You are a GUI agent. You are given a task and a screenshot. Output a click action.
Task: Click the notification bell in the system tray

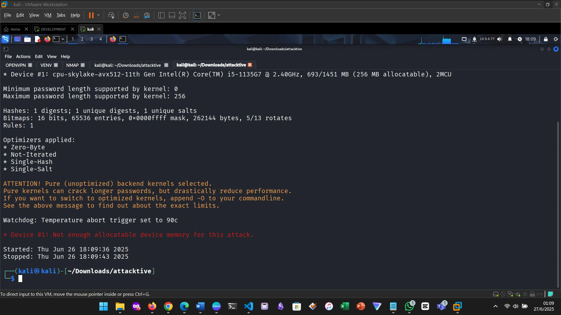(x=510, y=39)
